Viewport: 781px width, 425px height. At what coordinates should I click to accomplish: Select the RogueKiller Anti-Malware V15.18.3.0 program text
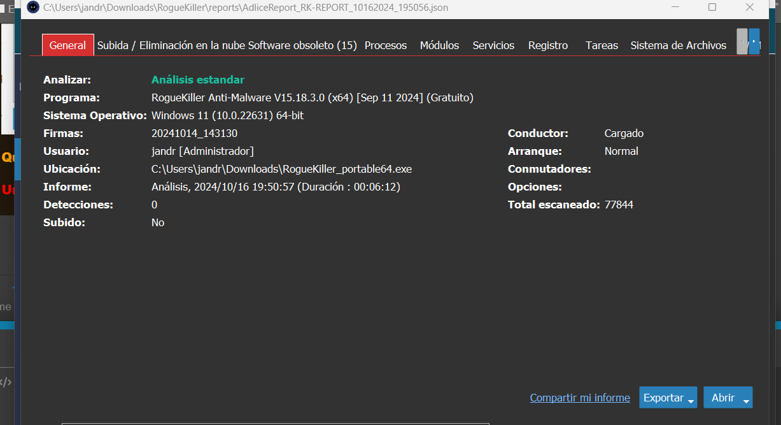(313, 97)
